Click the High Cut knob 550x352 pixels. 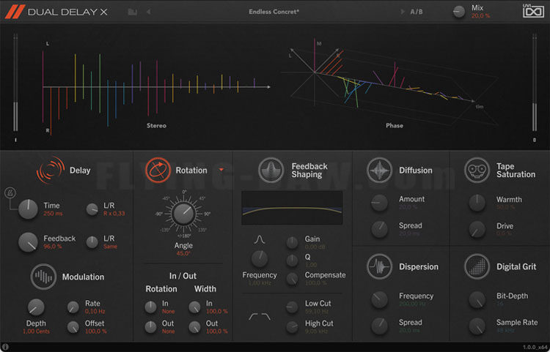(292, 327)
